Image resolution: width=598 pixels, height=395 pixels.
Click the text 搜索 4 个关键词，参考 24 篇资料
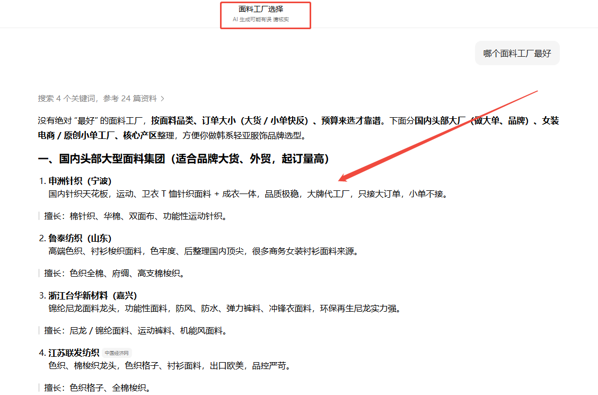[97, 99]
